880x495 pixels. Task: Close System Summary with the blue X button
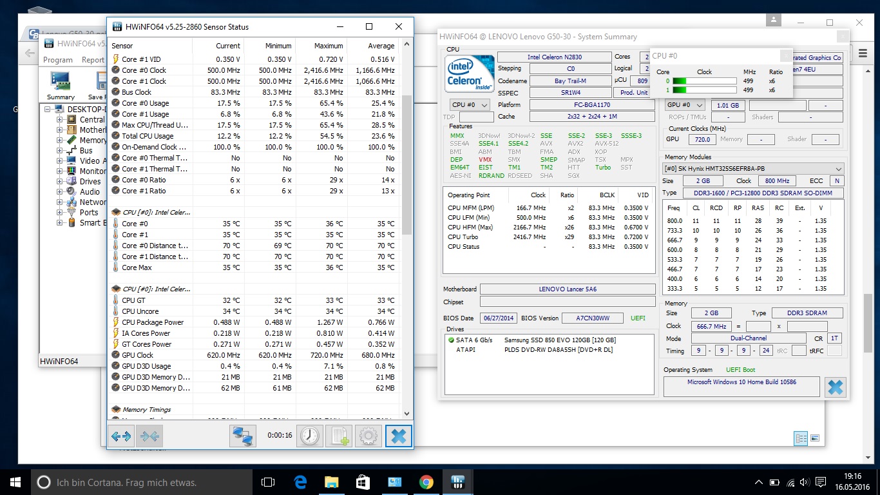pos(835,387)
